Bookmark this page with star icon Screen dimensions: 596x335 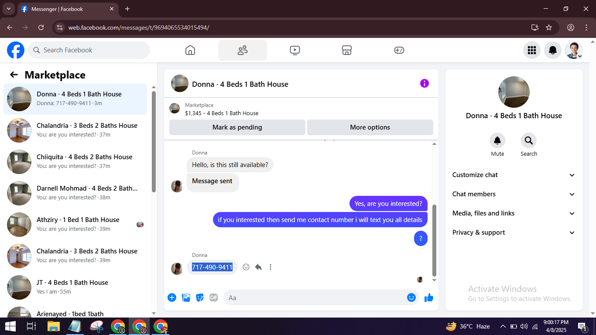click(549, 27)
